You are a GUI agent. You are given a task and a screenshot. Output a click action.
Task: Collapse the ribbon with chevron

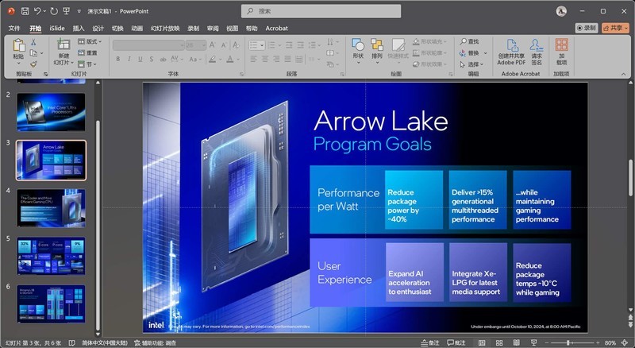tap(623, 74)
